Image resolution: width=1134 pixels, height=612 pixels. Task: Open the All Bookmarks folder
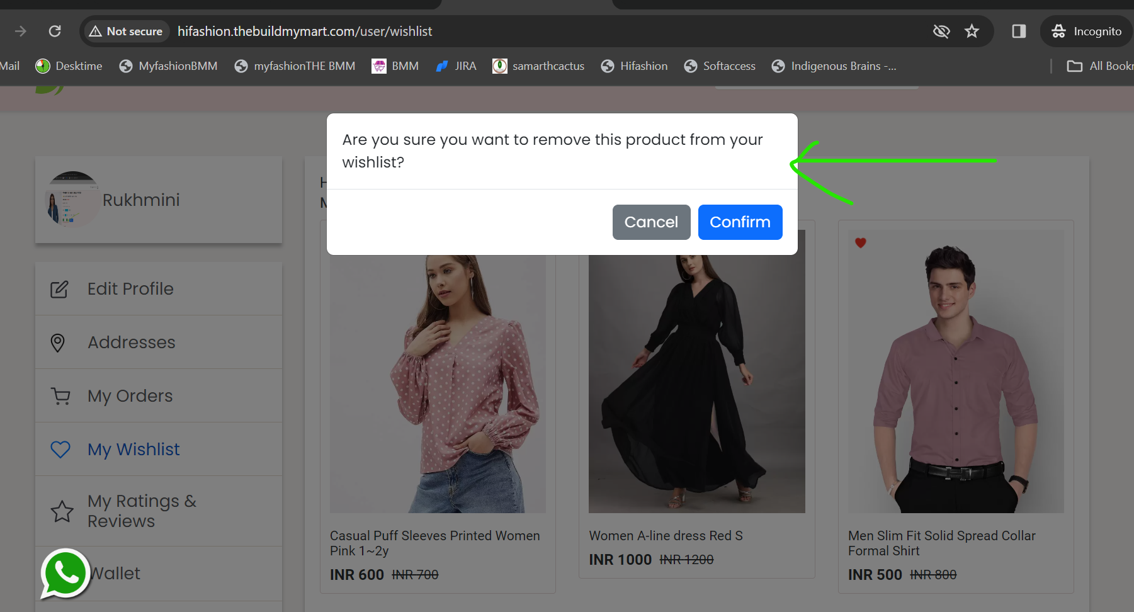point(1100,66)
